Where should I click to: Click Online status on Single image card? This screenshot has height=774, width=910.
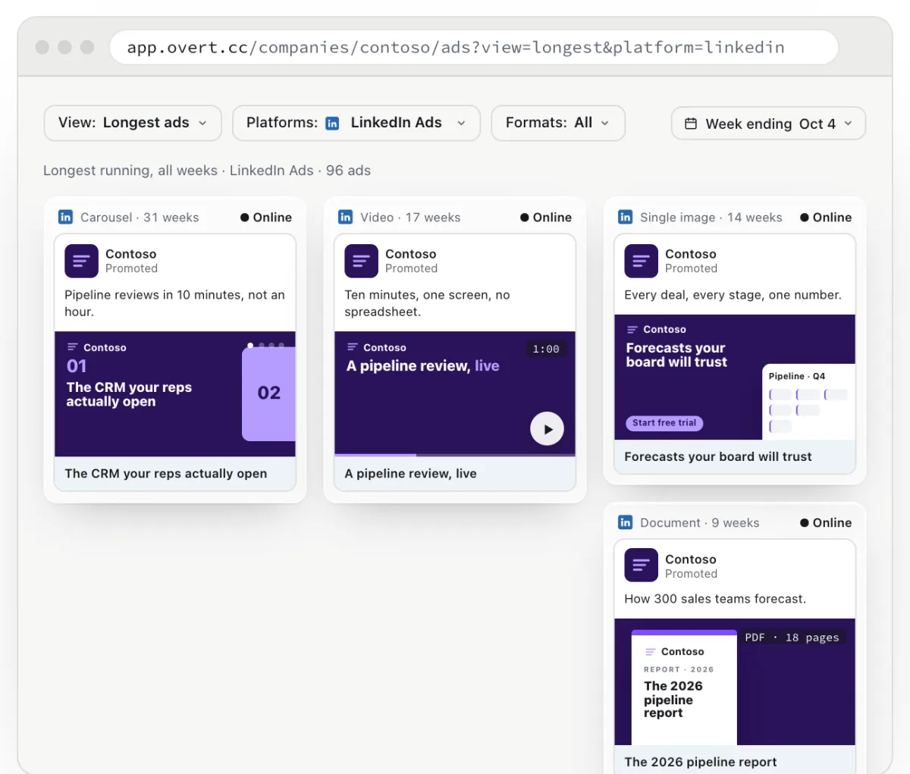826,218
